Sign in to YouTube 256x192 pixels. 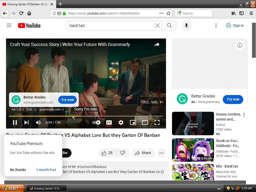[x=235, y=25]
